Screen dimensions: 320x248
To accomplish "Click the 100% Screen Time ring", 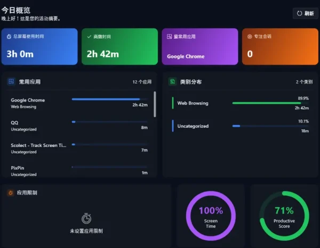I will (x=211, y=216).
